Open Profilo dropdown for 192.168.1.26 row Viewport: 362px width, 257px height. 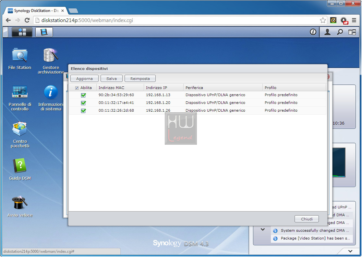click(294, 111)
